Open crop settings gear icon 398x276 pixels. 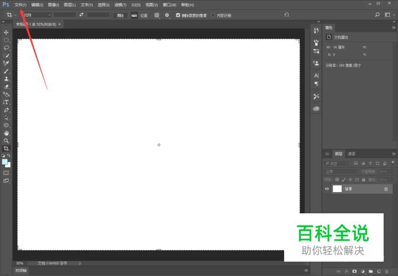pos(167,15)
